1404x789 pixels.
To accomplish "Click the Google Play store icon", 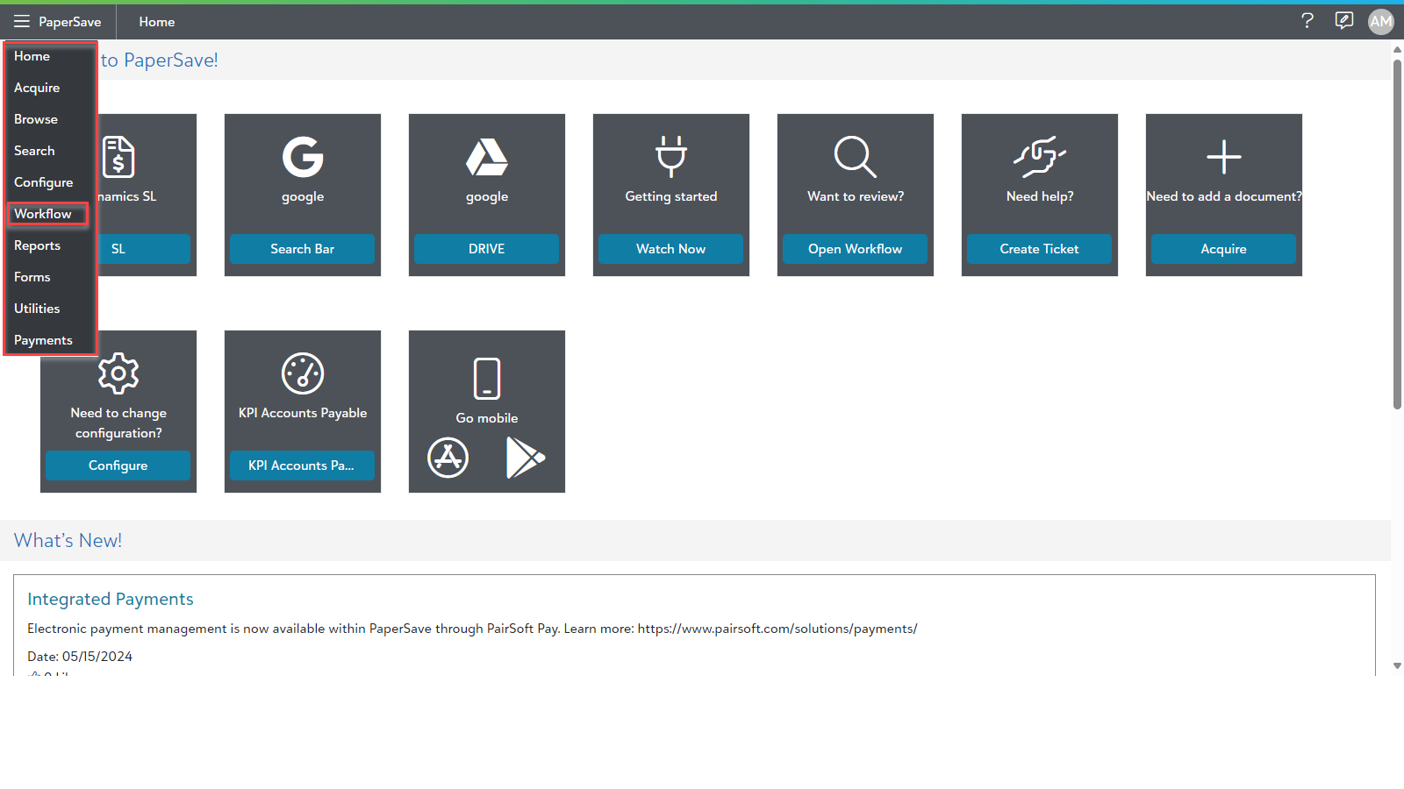I will 525,458.
